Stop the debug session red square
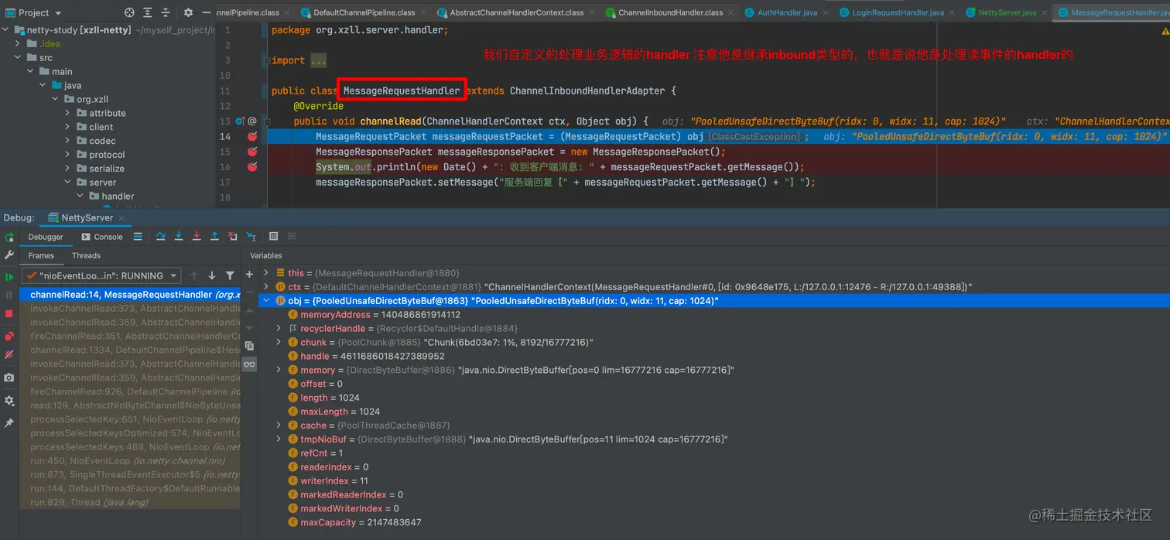 pos(9,314)
